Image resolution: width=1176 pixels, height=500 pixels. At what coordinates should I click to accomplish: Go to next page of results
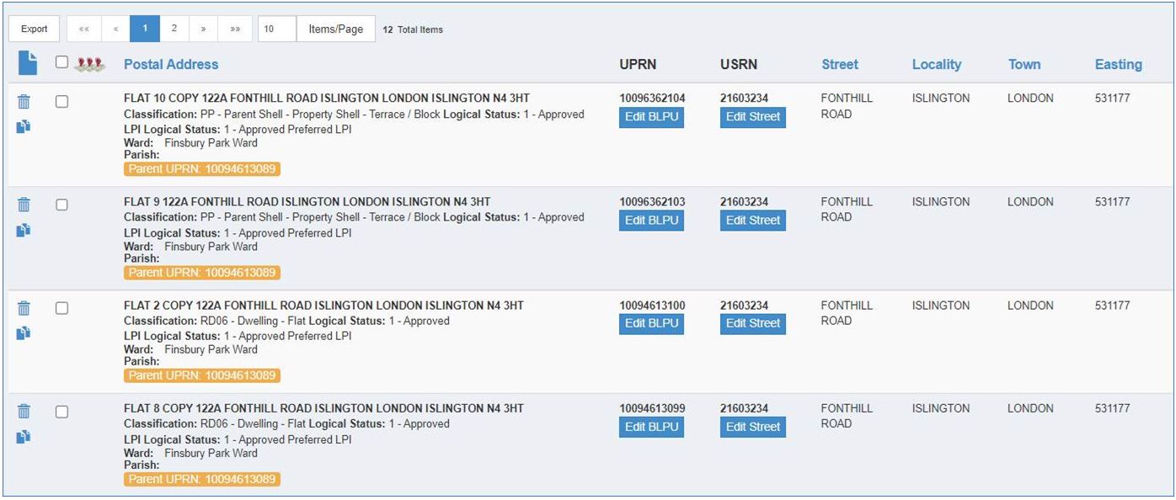(203, 29)
